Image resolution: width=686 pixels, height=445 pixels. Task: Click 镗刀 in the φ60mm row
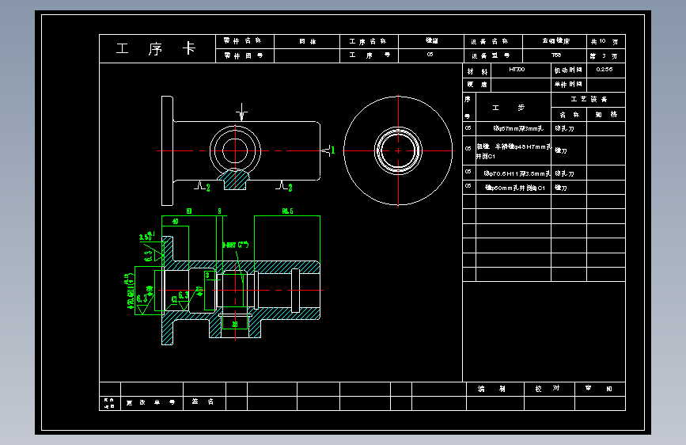coord(561,188)
